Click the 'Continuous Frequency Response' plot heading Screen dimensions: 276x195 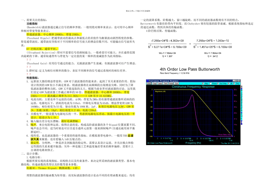(193, 87)
